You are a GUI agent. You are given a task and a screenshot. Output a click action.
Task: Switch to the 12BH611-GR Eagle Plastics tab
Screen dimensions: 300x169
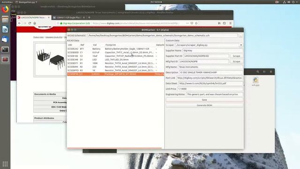(x=69, y=17)
